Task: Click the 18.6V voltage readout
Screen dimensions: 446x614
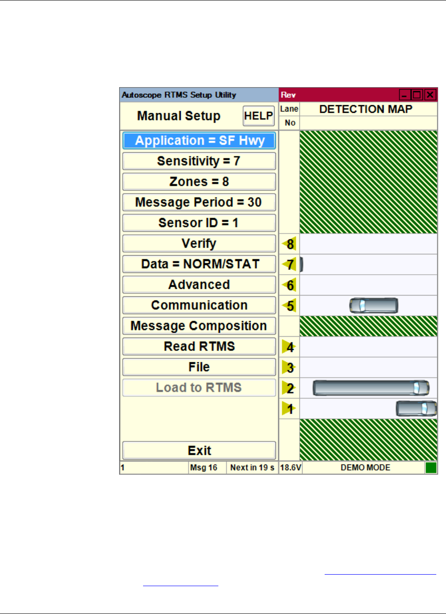Action: tap(291, 468)
